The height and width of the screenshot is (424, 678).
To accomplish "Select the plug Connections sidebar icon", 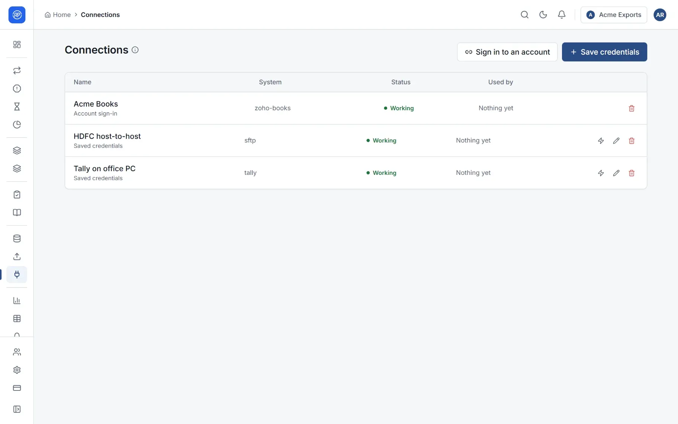I will (17, 274).
